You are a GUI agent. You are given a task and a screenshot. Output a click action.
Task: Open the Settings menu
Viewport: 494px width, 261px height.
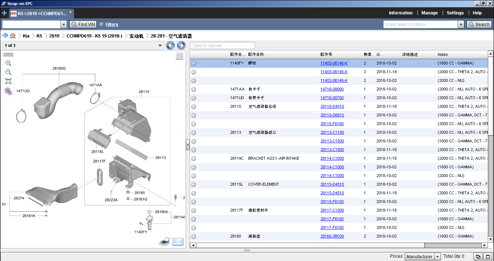(455, 13)
